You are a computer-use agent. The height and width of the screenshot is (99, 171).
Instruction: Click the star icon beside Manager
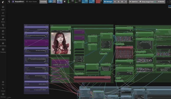[x=115, y=2]
